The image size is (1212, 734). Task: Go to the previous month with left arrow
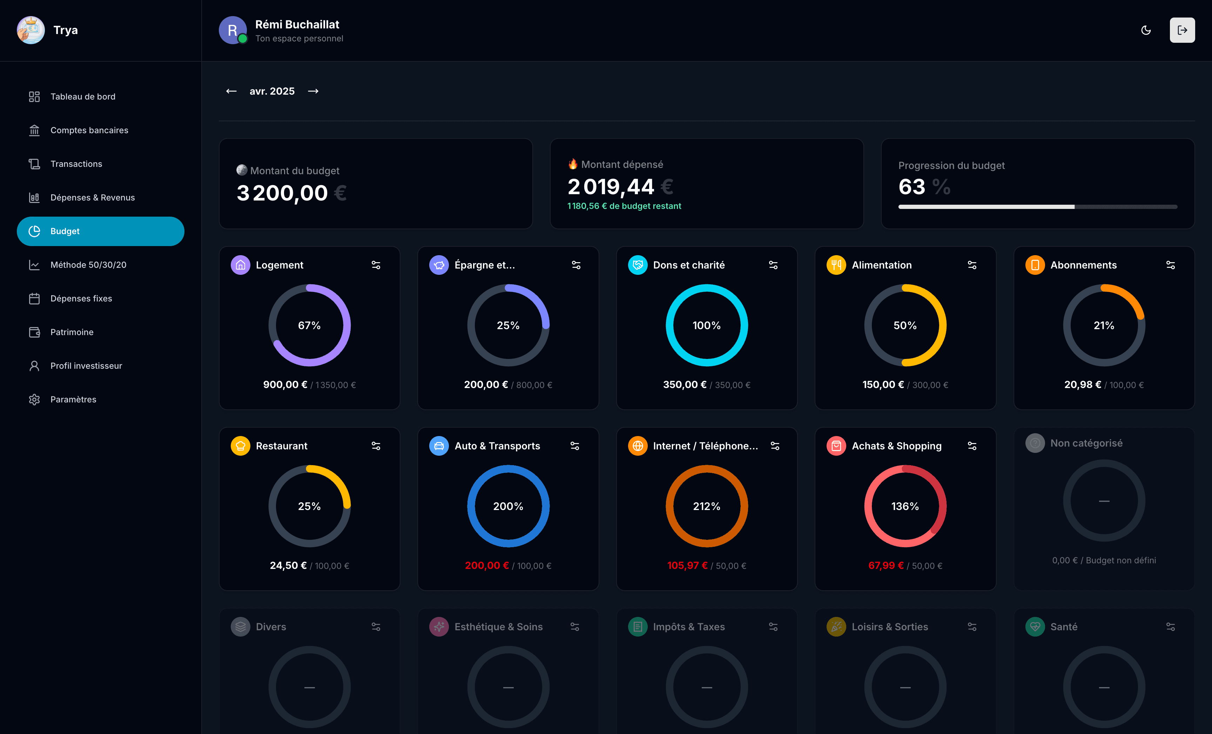231,91
